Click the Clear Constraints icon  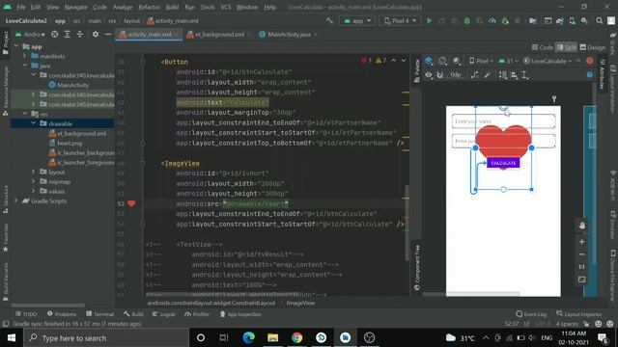click(x=475, y=75)
